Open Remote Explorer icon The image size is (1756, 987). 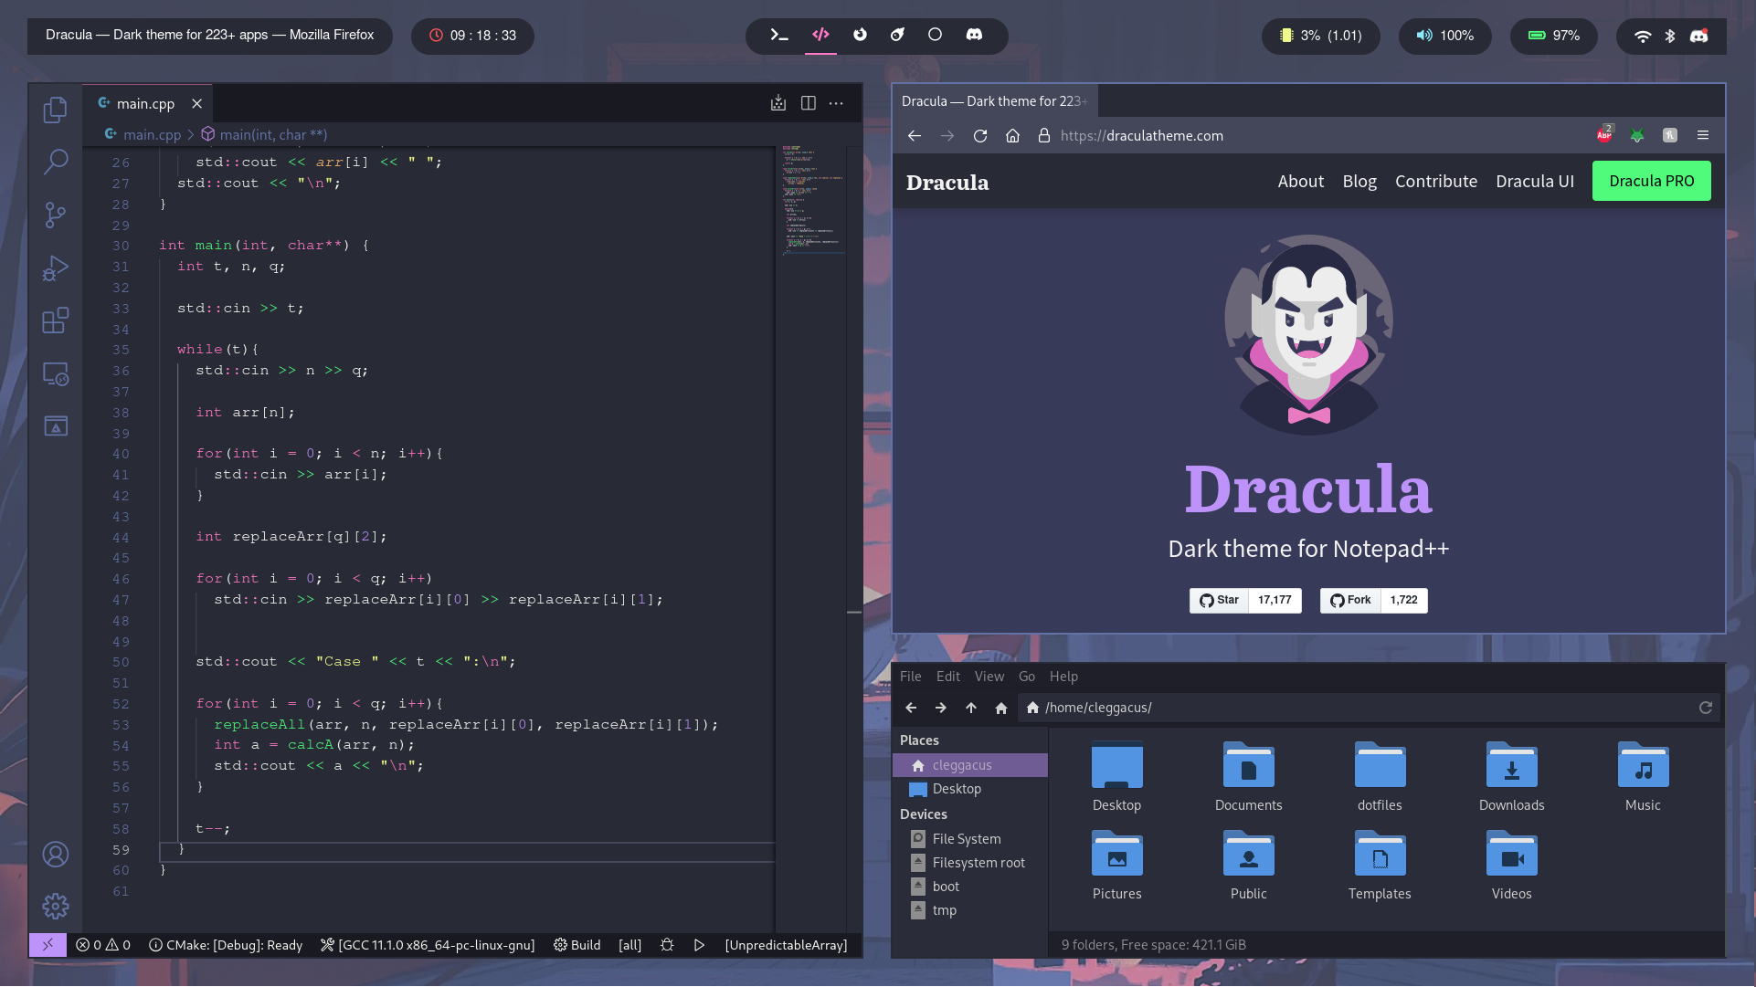click(55, 373)
